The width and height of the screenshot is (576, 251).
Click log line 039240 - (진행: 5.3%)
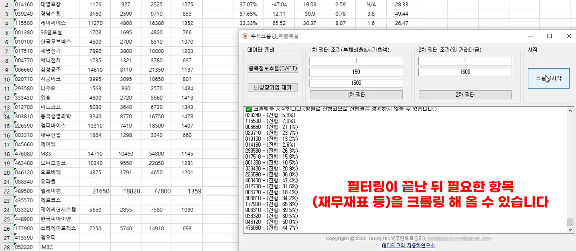[270, 115]
